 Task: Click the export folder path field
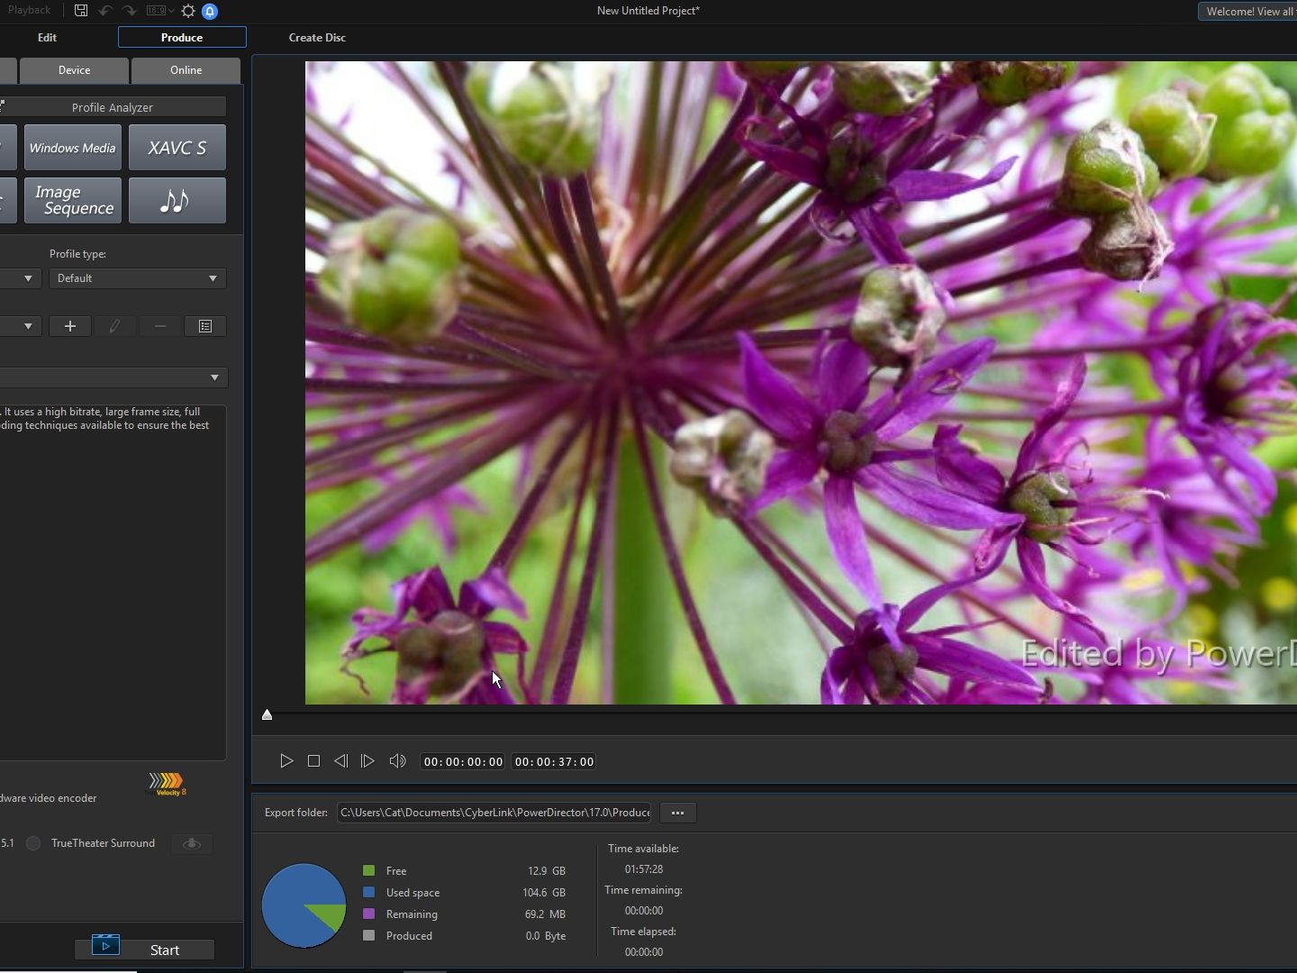[494, 813]
